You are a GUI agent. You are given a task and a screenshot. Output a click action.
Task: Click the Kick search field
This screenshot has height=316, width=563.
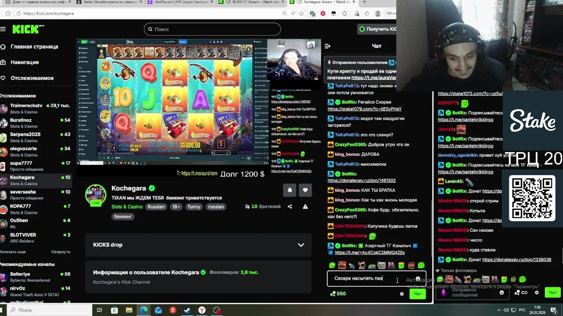[x=212, y=29]
